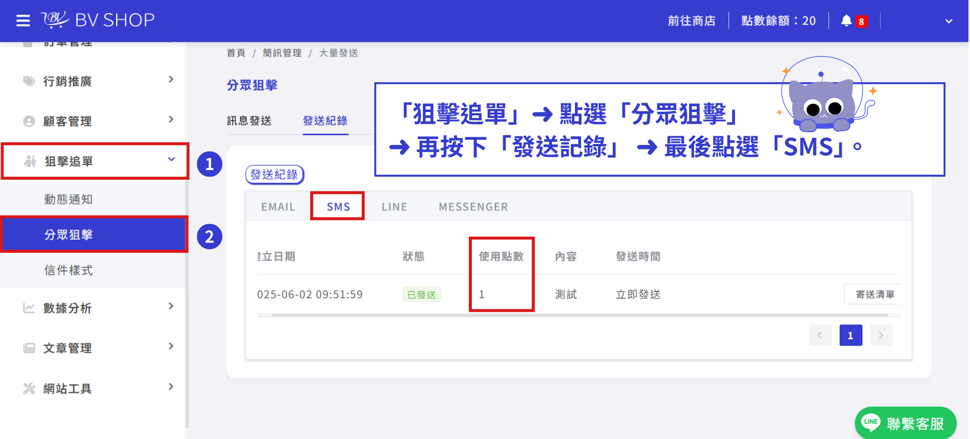This screenshot has height=439, width=970.
Task: Expand the 數據分析 chevron
Action: point(171,306)
